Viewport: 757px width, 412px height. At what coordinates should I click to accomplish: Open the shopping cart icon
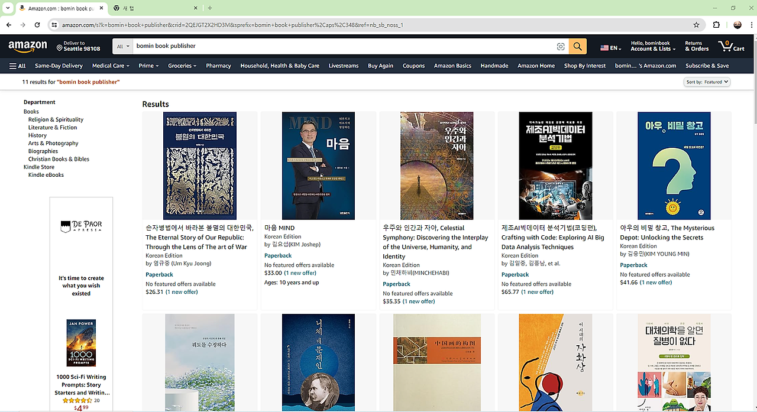click(731, 46)
